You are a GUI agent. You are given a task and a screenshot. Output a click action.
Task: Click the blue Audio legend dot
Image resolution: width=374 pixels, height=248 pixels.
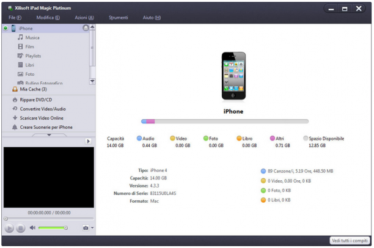coord(139,138)
